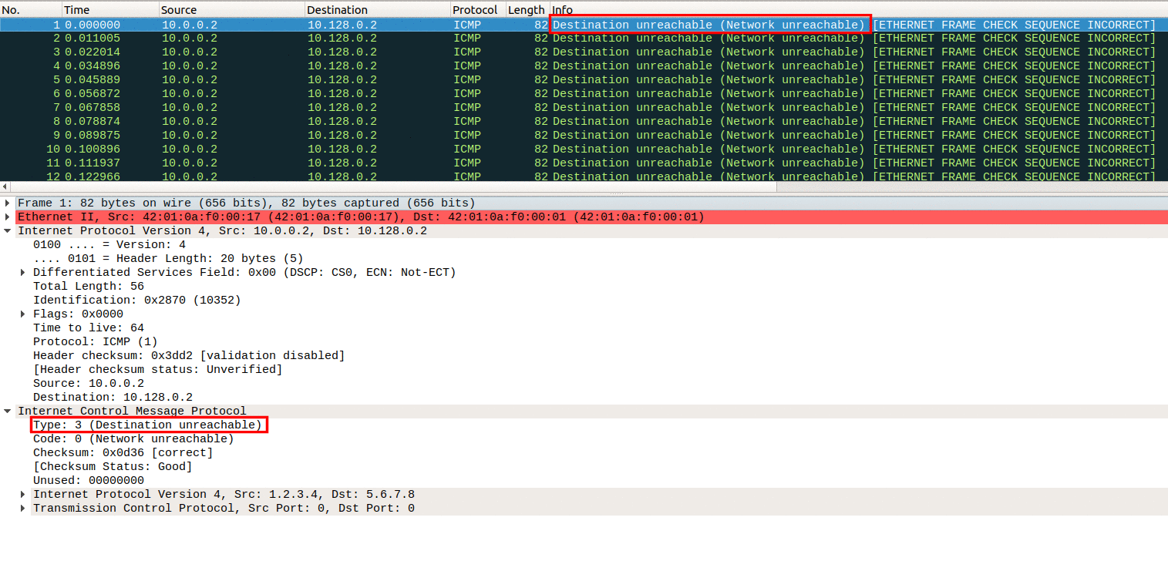Select packet number 1 row

pyautogui.click(x=584, y=25)
